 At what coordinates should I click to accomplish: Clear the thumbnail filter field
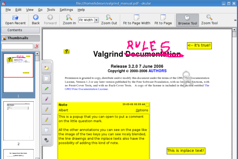(x=37, y=47)
